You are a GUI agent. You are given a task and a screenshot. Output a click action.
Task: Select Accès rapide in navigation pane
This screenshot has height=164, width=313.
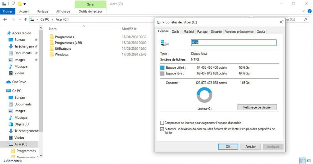22,33
